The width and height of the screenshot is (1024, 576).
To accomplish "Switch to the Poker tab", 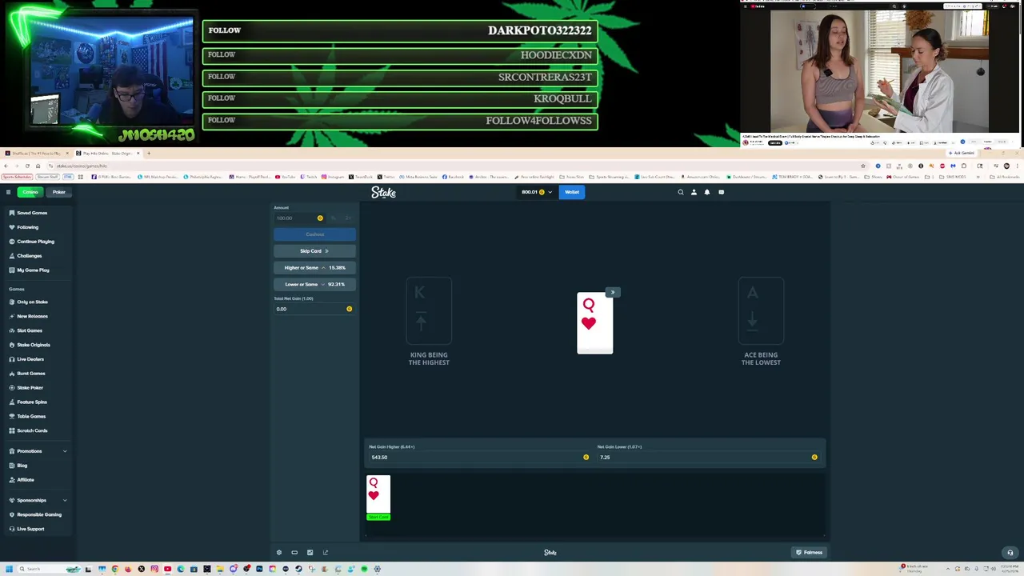I will pyautogui.click(x=59, y=192).
